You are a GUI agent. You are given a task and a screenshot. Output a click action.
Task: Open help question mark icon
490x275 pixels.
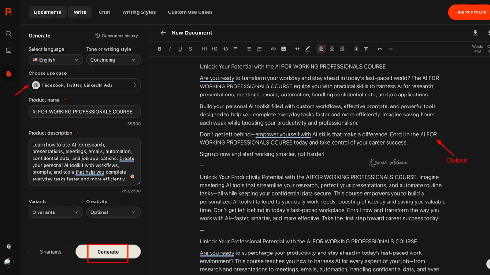(x=9, y=247)
